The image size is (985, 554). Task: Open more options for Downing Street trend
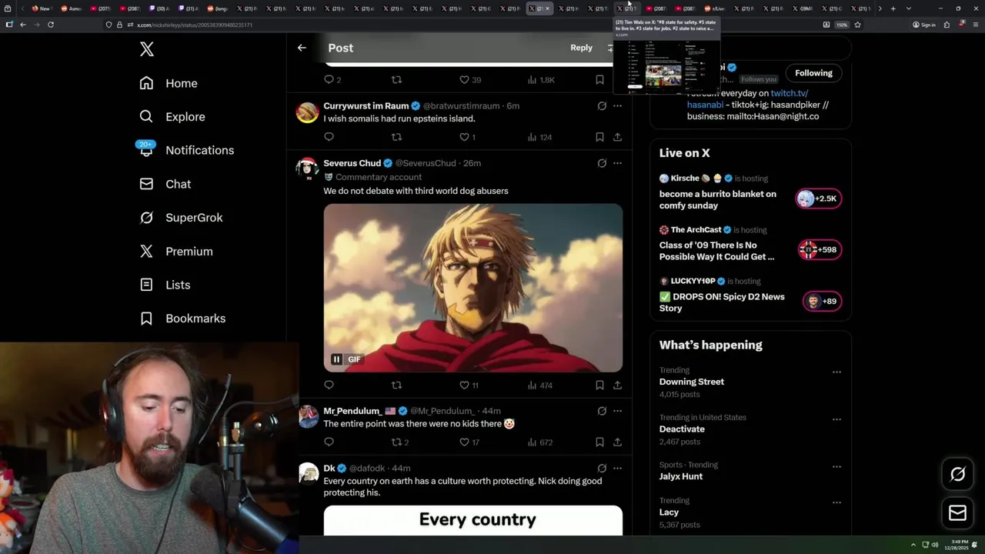pos(836,372)
